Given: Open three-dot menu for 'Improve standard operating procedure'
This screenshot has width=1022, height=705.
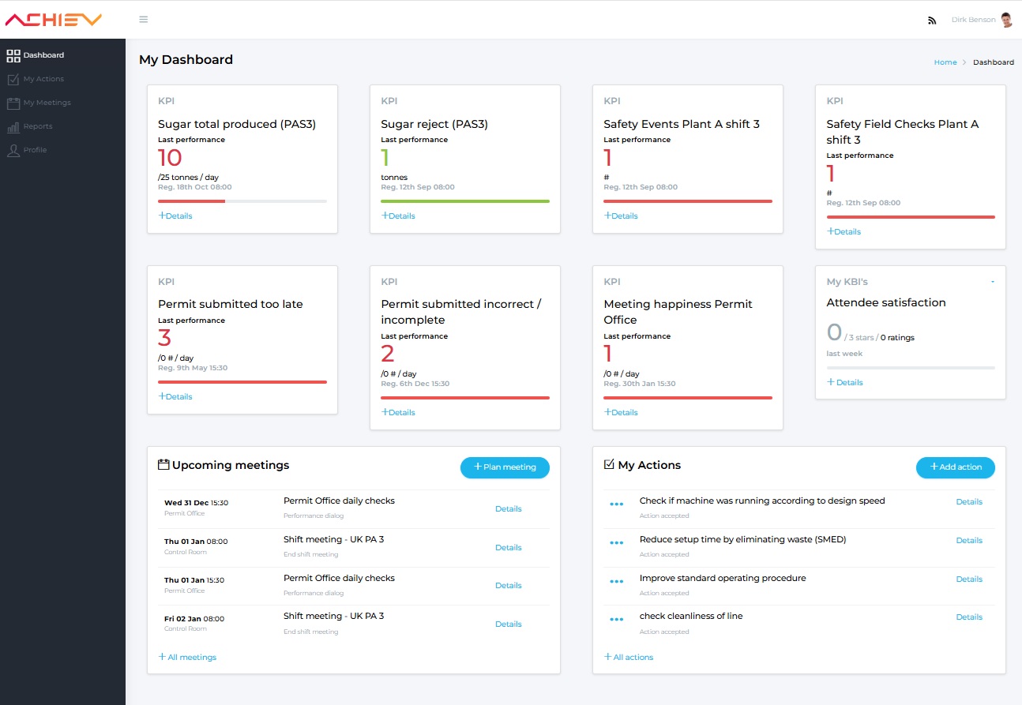Looking at the screenshot, I should (617, 582).
